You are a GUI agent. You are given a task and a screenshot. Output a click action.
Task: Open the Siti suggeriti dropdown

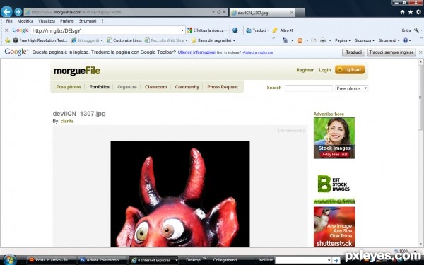pos(102,40)
